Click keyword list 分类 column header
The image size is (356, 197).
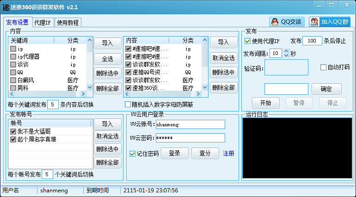(x=71, y=40)
